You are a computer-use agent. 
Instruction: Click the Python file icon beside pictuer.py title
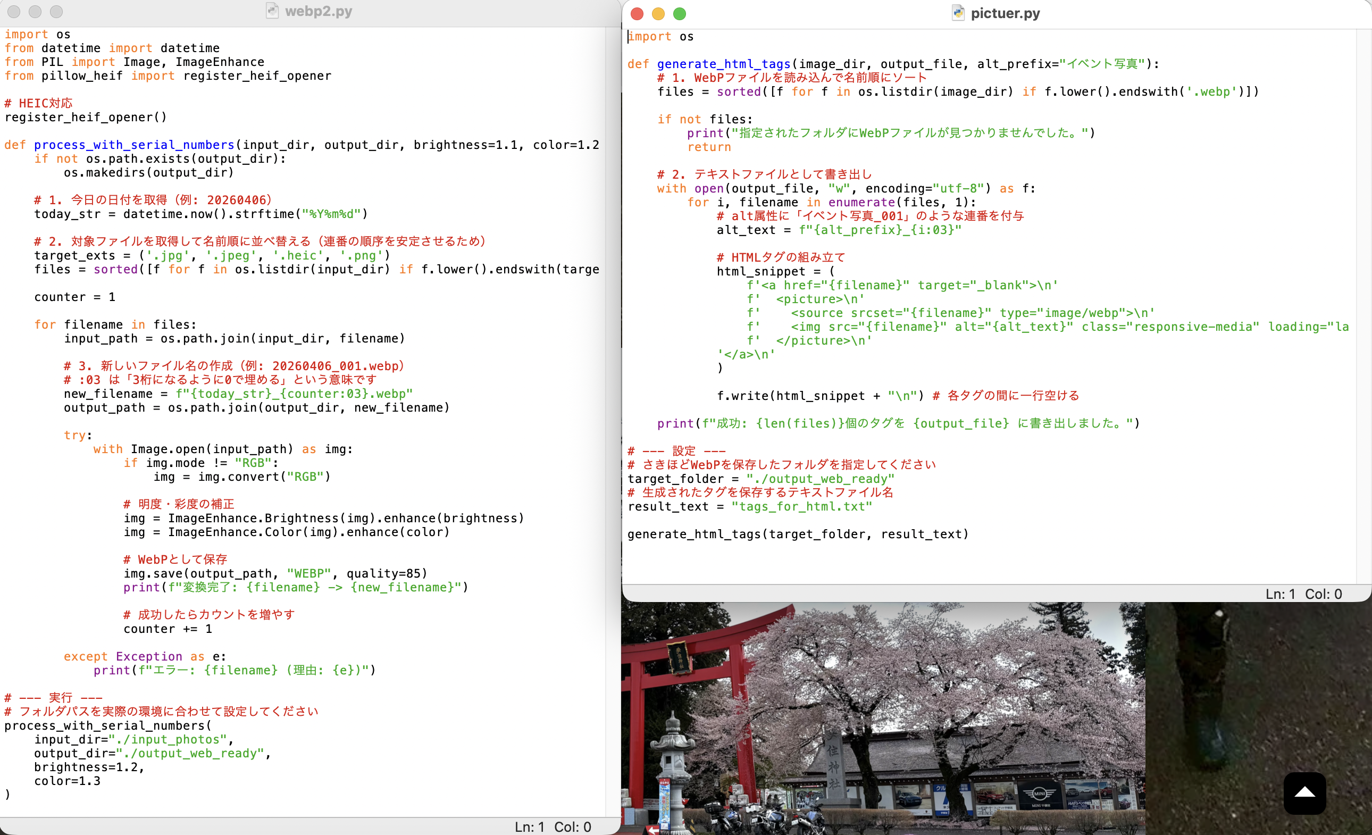click(957, 13)
